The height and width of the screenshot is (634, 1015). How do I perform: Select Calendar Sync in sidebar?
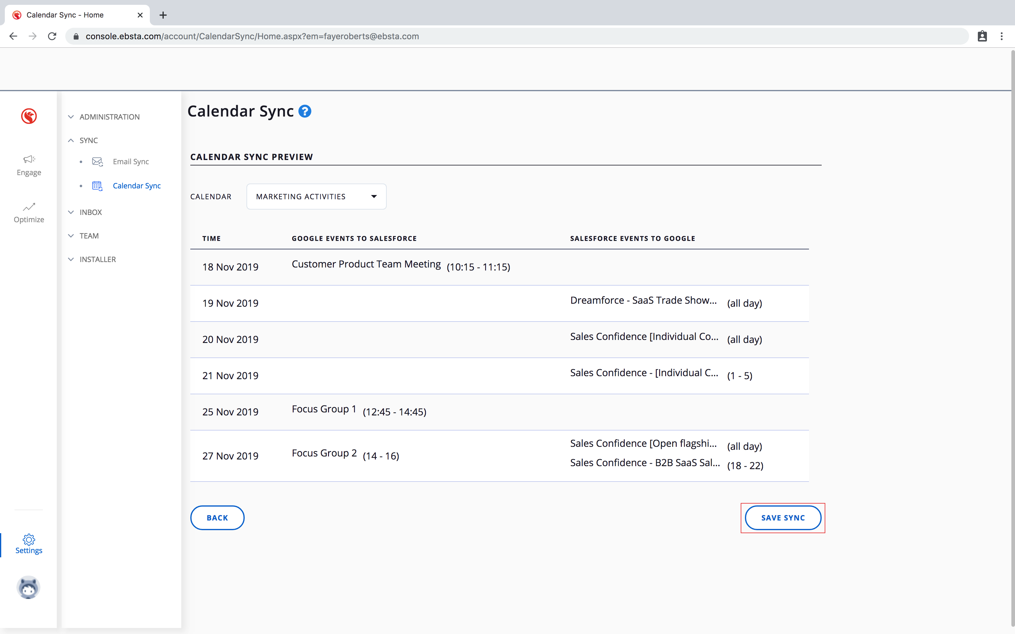(136, 186)
